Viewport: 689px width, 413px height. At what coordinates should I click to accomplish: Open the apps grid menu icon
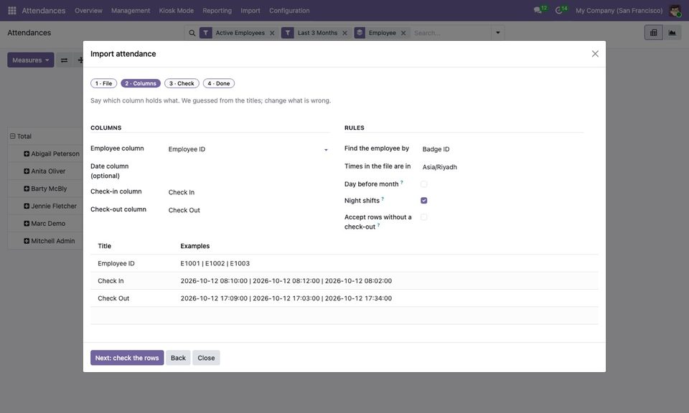[12, 11]
